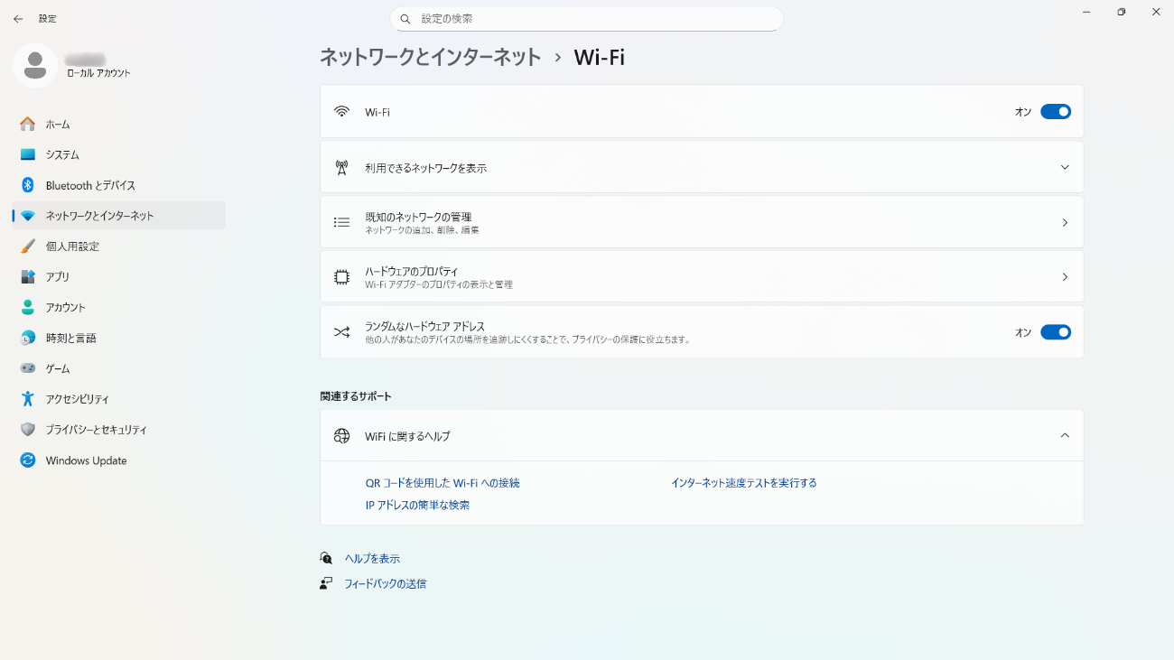Click the アクセシビリティ icon in sidebar
1174x660 pixels.
[28, 399]
